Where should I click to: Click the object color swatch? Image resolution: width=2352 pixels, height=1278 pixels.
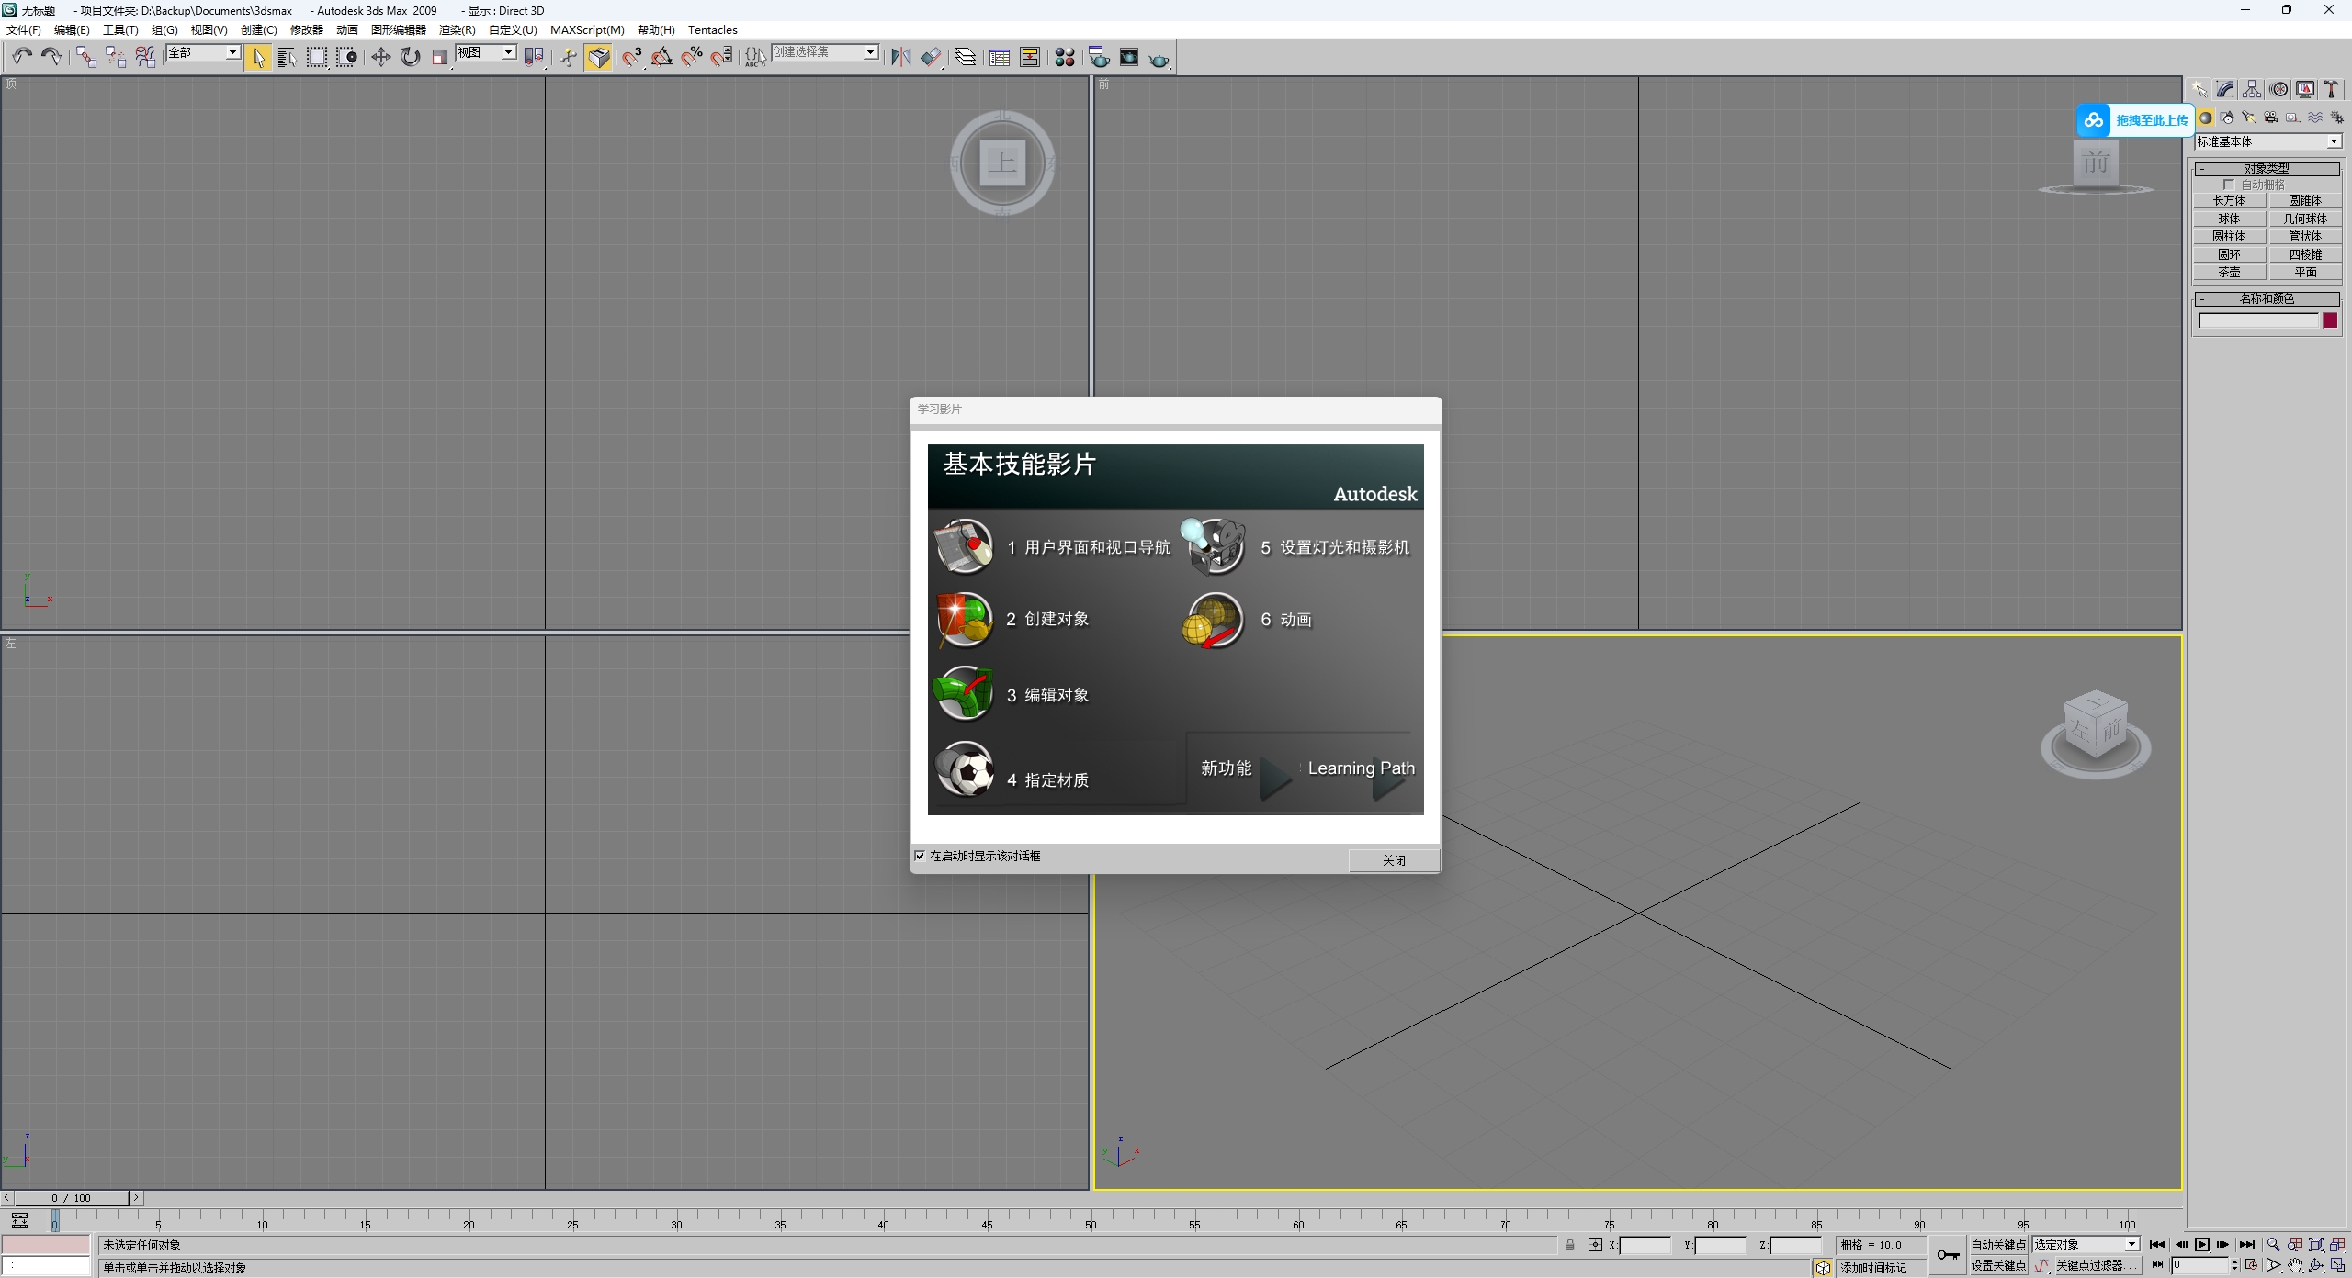click(x=2330, y=320)
